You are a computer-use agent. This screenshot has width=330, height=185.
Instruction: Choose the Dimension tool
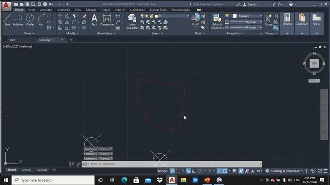pyautogui.click(x=107, y=20)
